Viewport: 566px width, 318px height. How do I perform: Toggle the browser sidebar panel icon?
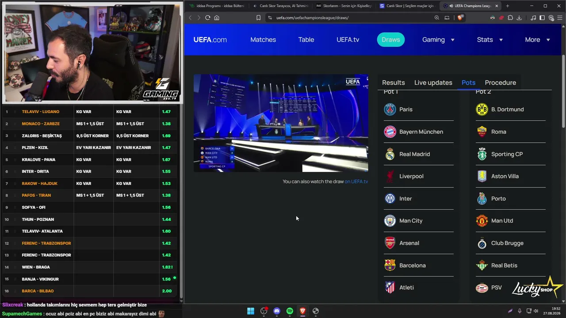click(542, 18)
